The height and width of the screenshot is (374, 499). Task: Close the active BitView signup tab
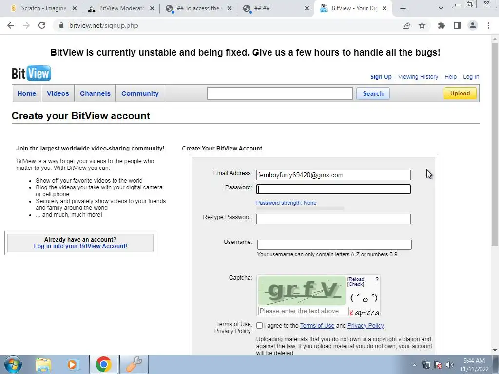click(384, 8)
